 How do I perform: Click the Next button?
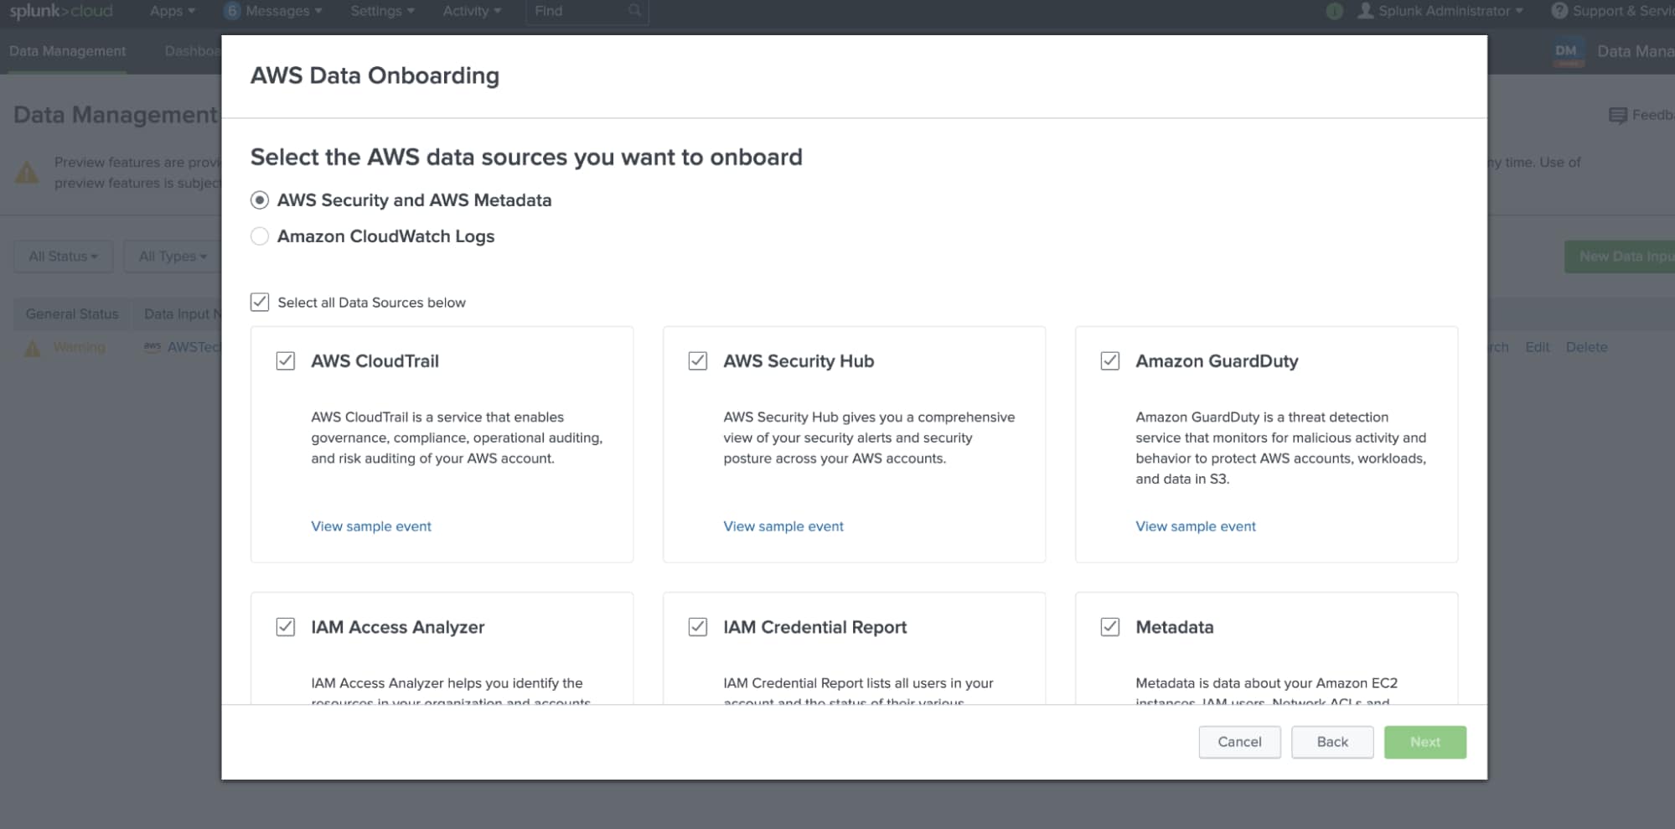coord(1425,742)
